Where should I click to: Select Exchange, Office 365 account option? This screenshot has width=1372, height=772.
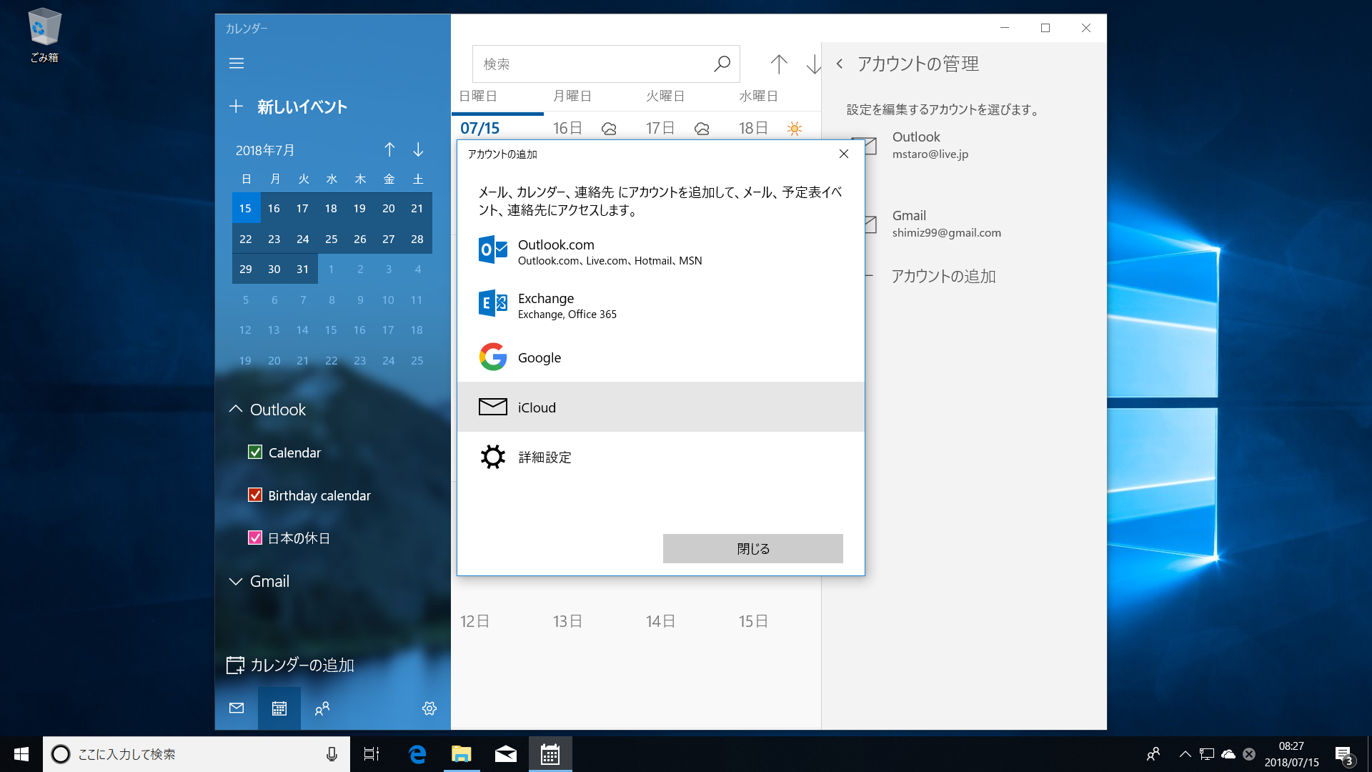coord(546,304)
